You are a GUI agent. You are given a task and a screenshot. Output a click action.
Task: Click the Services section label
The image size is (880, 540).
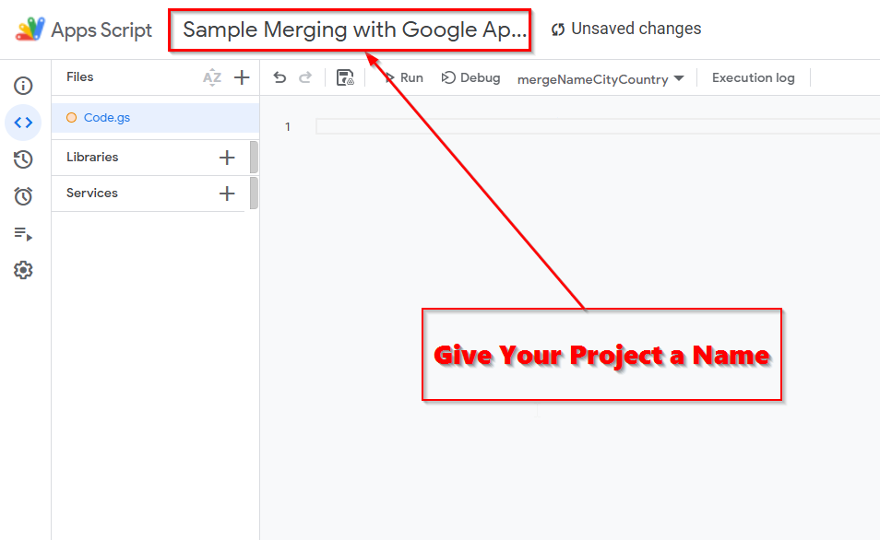click(92, 193)
